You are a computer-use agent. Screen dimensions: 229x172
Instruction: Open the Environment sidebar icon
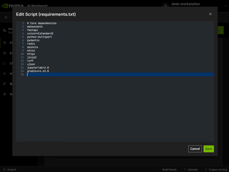[x=5, y=53]
